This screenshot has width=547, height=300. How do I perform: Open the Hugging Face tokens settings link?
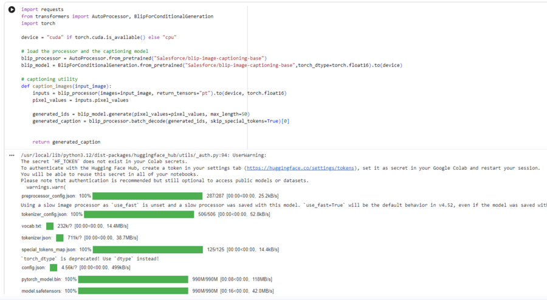(300, 168)
